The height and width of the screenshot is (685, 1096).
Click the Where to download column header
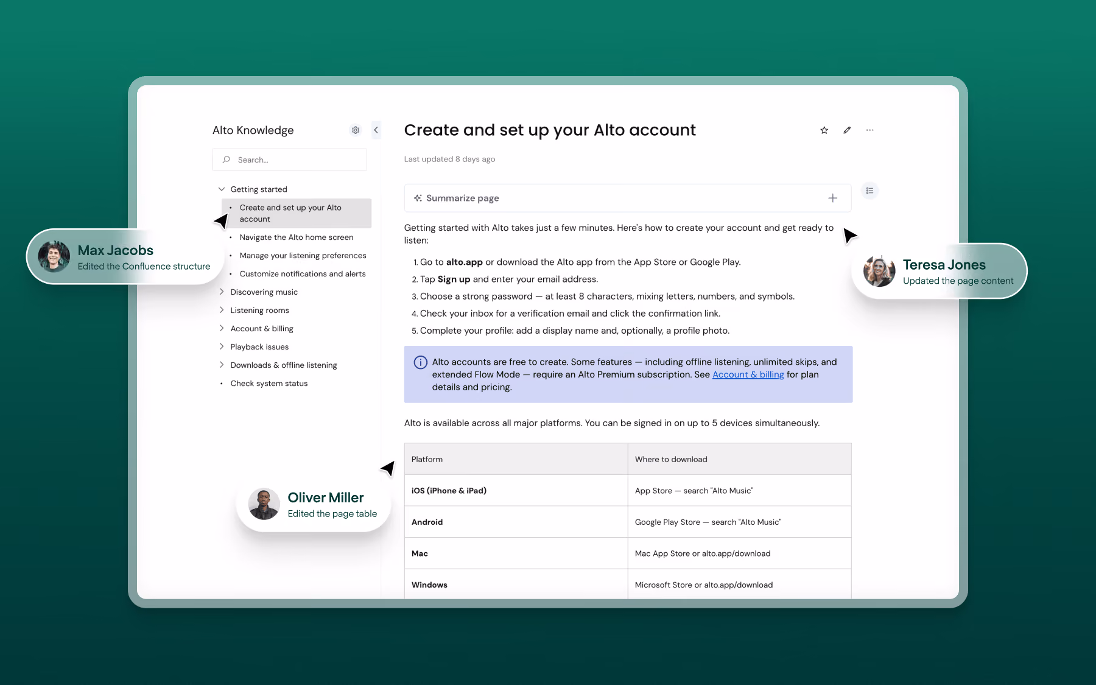740,459
